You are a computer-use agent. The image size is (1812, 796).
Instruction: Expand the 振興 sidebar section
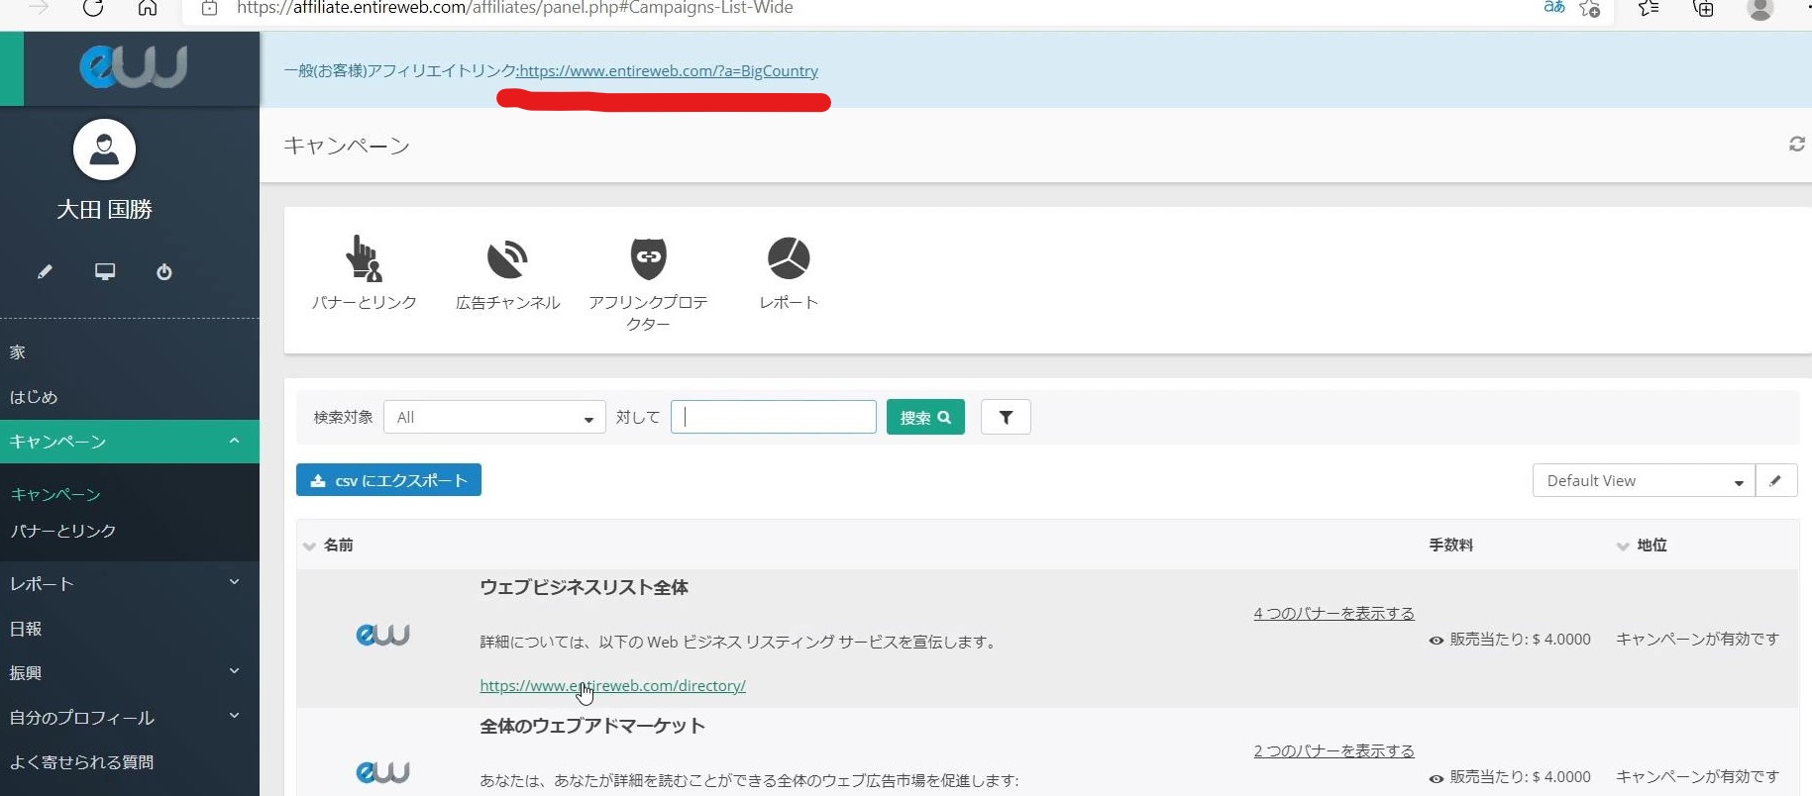234,671
